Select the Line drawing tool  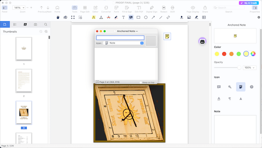point(161,17)
